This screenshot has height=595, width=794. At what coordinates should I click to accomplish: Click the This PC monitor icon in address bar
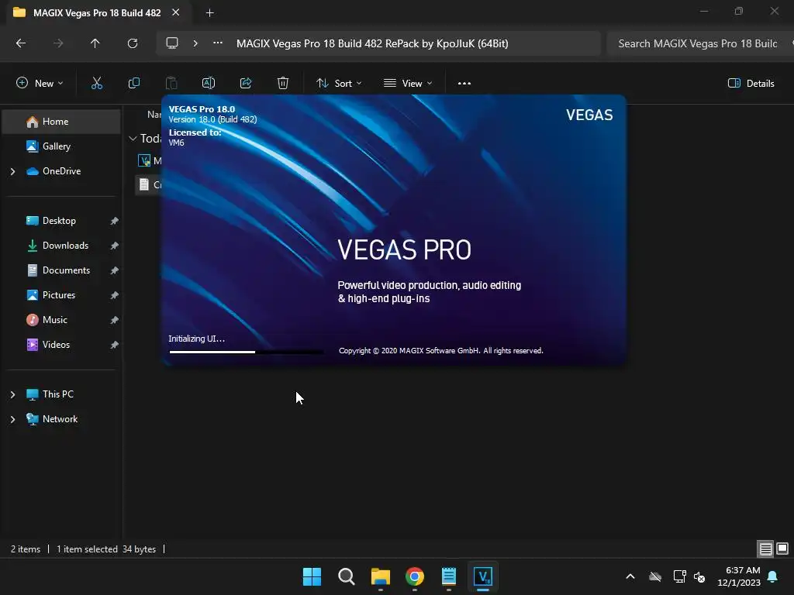coord(172,43)
